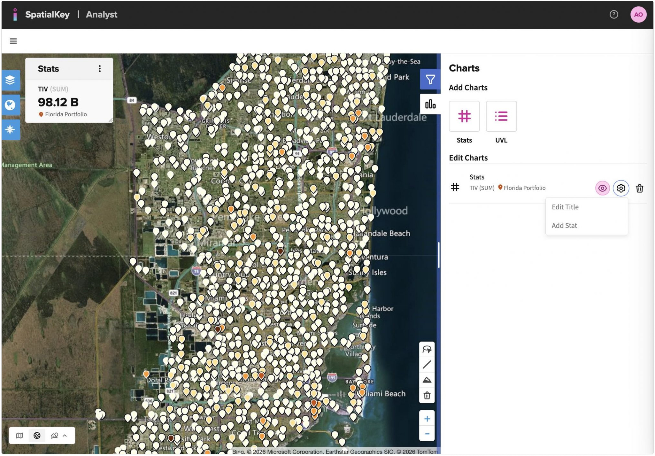Choose Edit Title from menu
Viewport: 655px width, 456px height.
[565, 207]
